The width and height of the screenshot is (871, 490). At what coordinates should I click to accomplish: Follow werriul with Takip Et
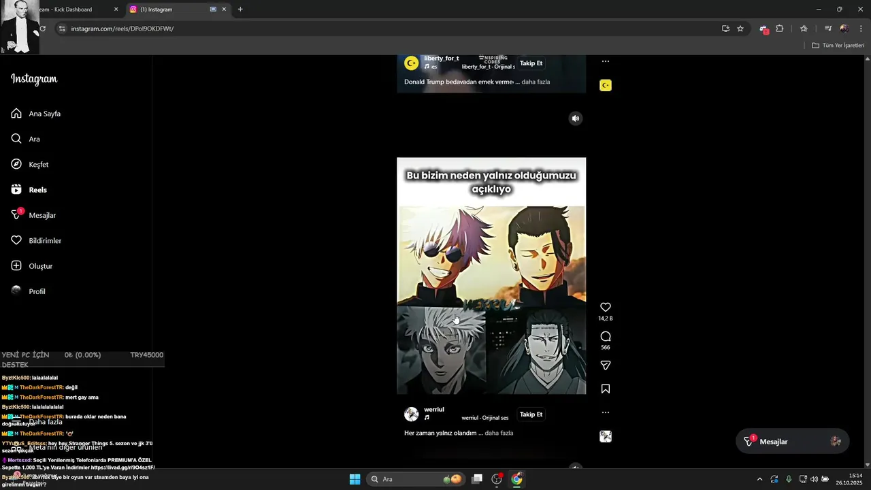(x=531, y=414)
